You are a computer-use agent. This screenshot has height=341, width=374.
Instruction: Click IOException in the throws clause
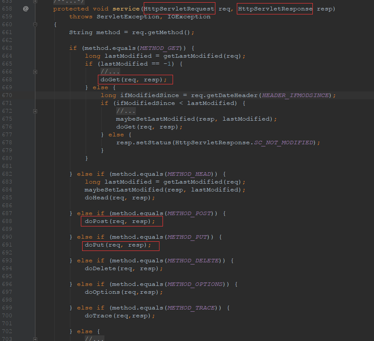pyautogui.click(x=189, y=17)
